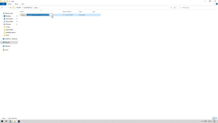Open the Home ribbon tab
Viewport: 218px width, 123px height.
pyautogui.click(x=10, y=4)
